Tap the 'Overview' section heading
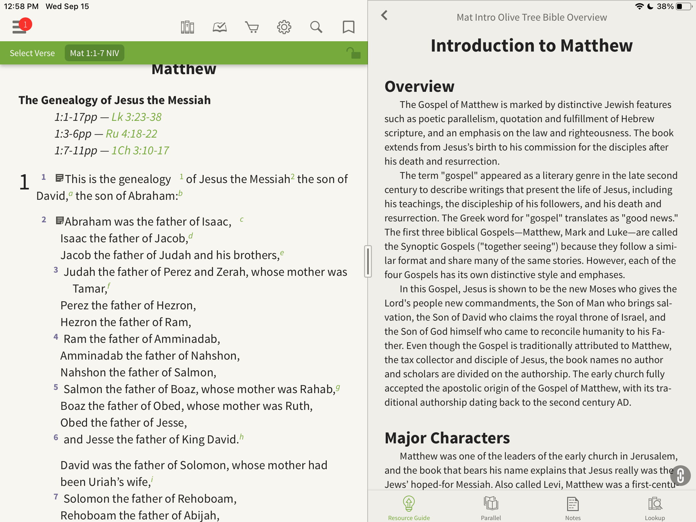This screenshot has width=696, height=522. point(419,86)
